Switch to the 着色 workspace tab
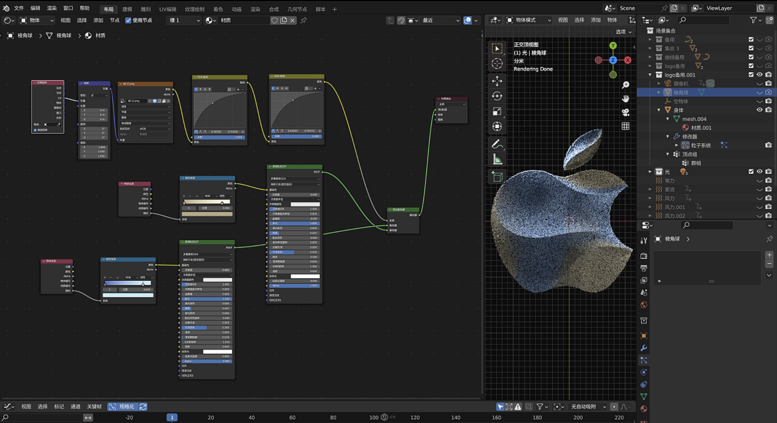The width and height of the screenshot is (777, 423). pos(218,9)
